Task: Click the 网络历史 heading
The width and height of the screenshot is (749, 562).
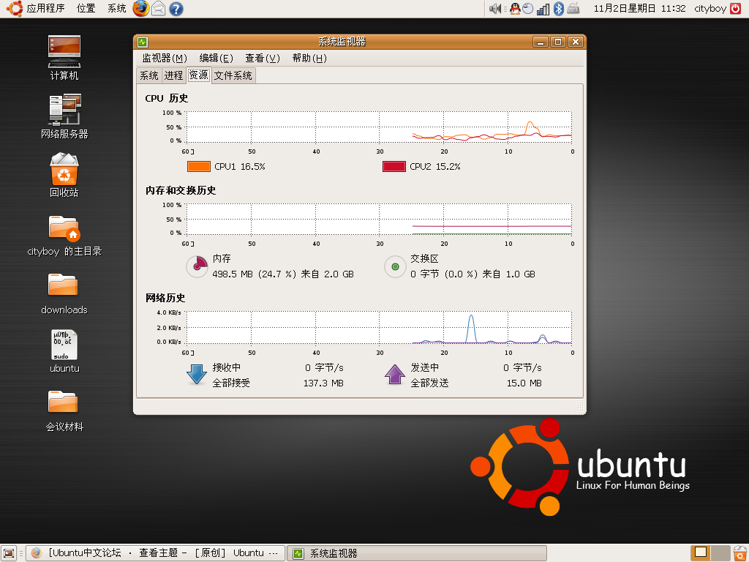Action: coord(165,299)
